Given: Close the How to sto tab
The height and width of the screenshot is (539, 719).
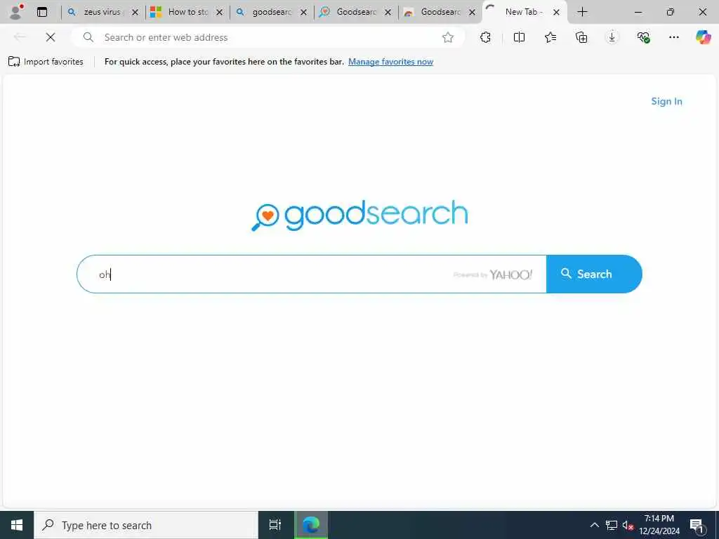Looking at the screenshot, I should pos(219,13).
